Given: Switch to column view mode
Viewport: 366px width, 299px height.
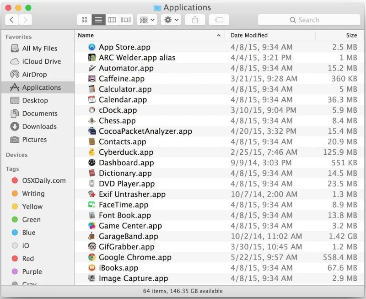Looking at the screenshot, I should (112, 20).
